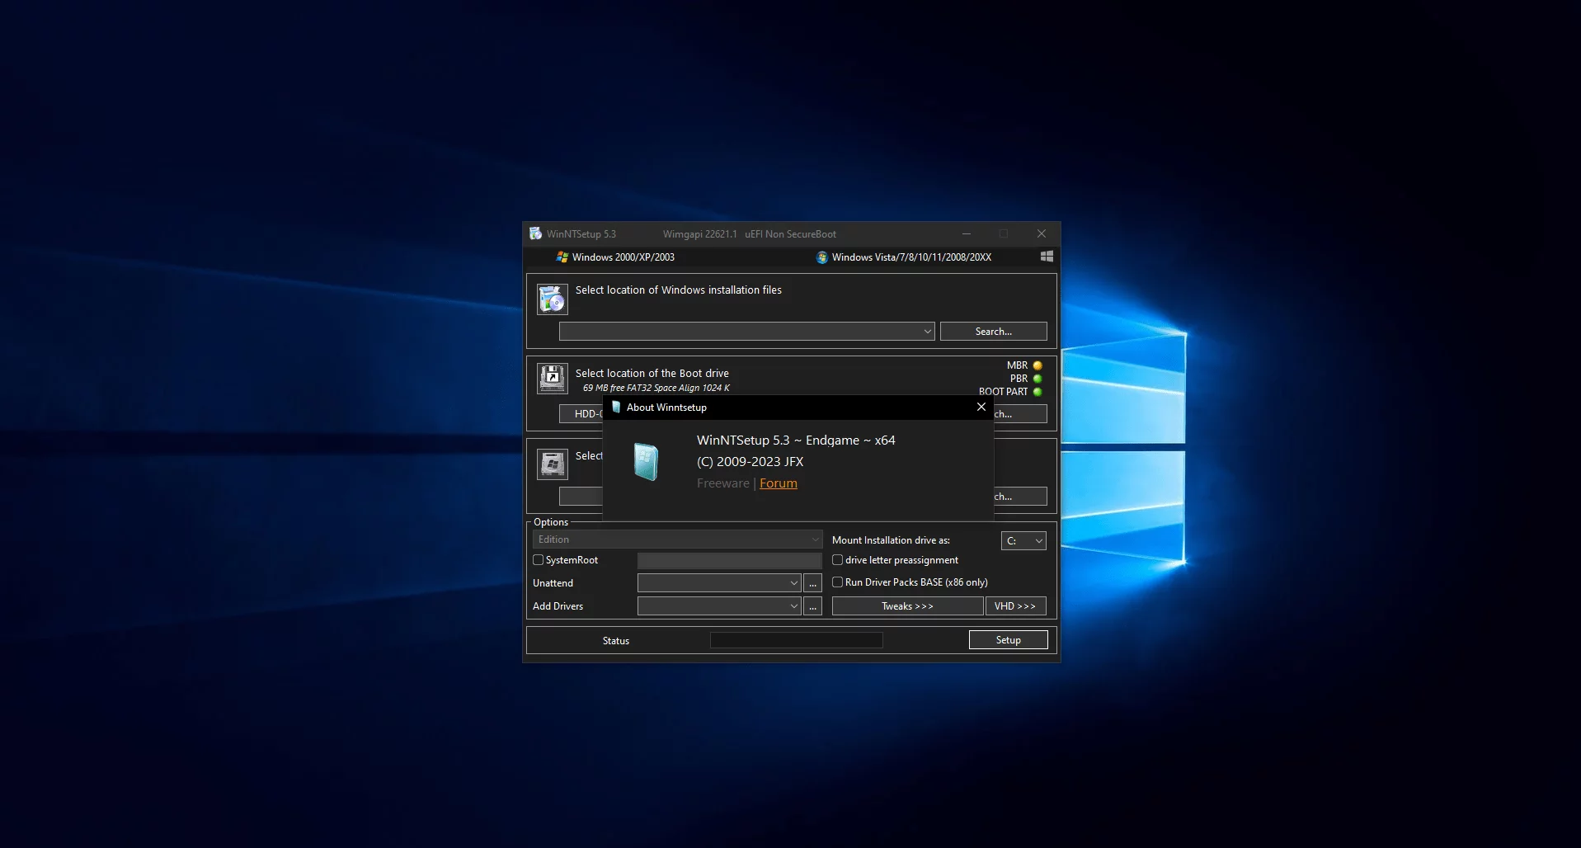Click the Windows installation files disc icon

pos(552,299)
